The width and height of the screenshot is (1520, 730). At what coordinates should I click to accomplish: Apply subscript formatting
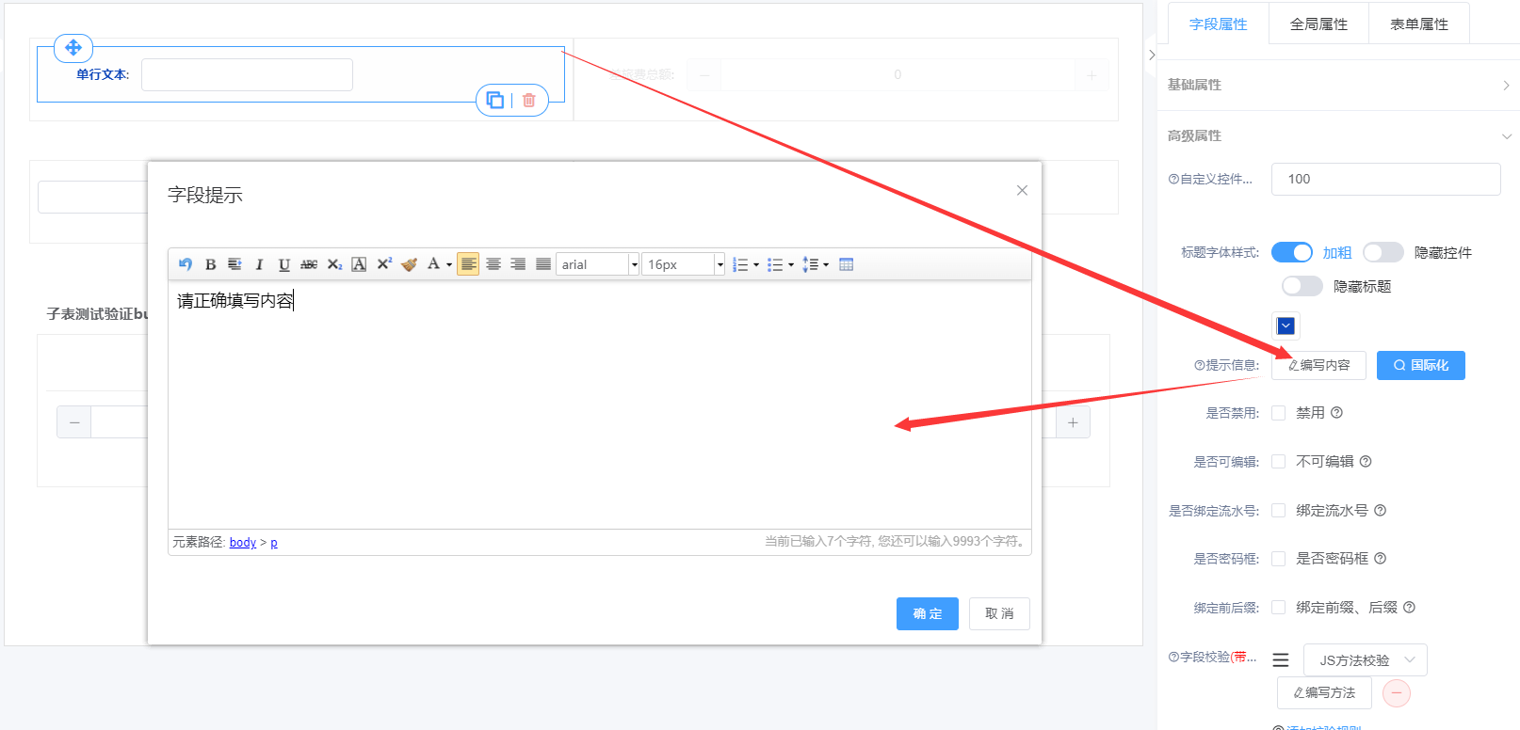click(x=334, y=264)
